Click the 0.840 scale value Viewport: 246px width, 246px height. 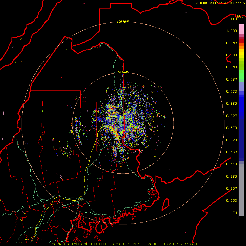tap(232, 67)
